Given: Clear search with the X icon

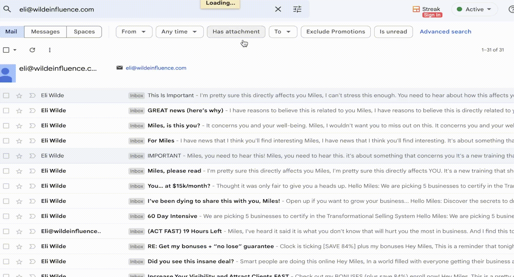Looking at the screenshot, I should (278, 9).
